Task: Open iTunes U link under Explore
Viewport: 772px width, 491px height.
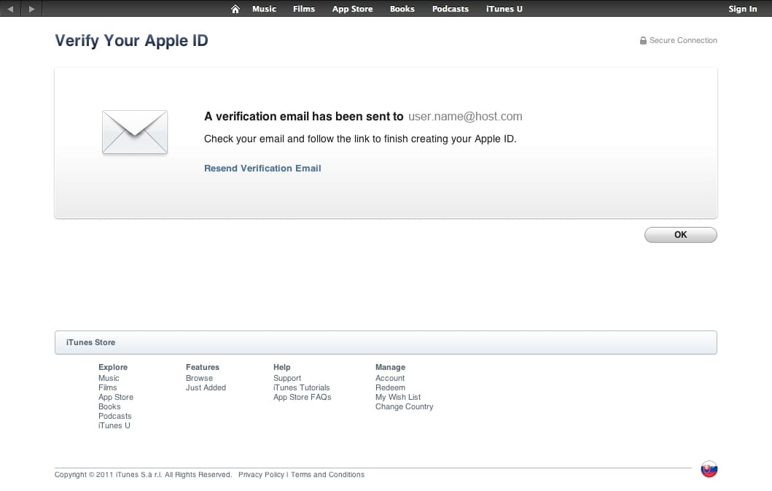Action: click(x=114, y=425)
